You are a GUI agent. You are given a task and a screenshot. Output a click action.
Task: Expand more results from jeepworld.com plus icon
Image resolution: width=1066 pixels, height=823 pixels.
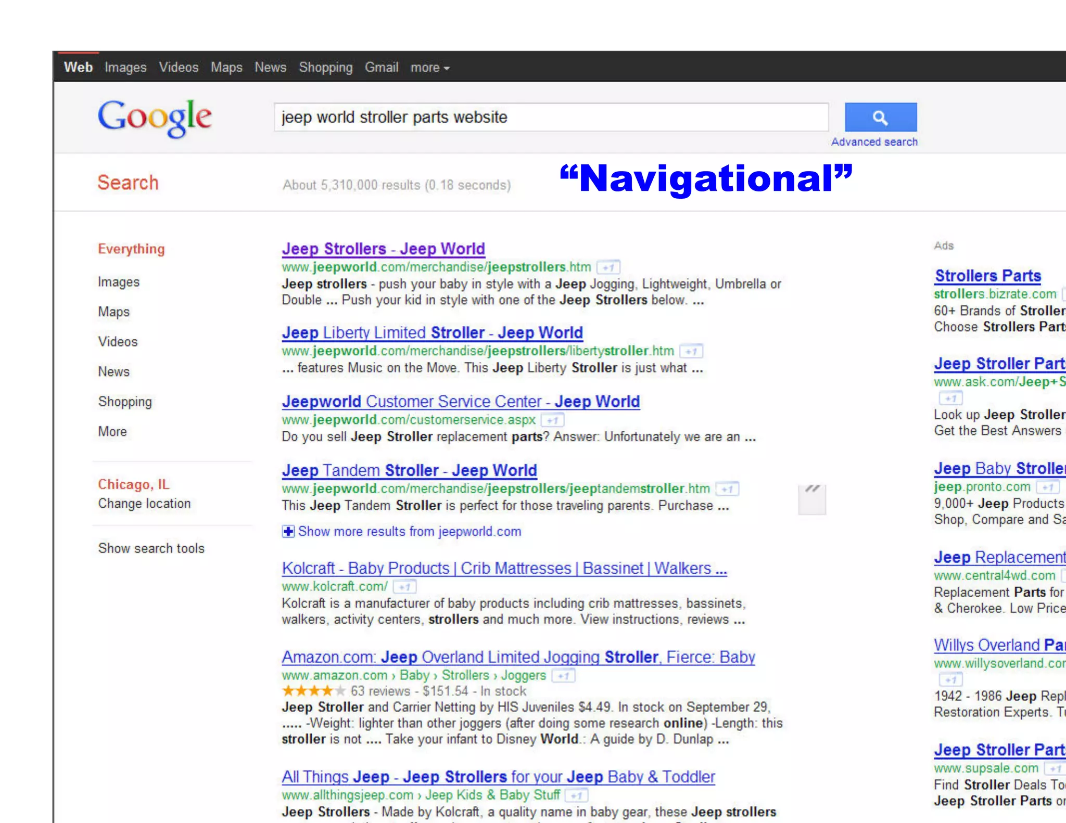click(x=288, y=532)
